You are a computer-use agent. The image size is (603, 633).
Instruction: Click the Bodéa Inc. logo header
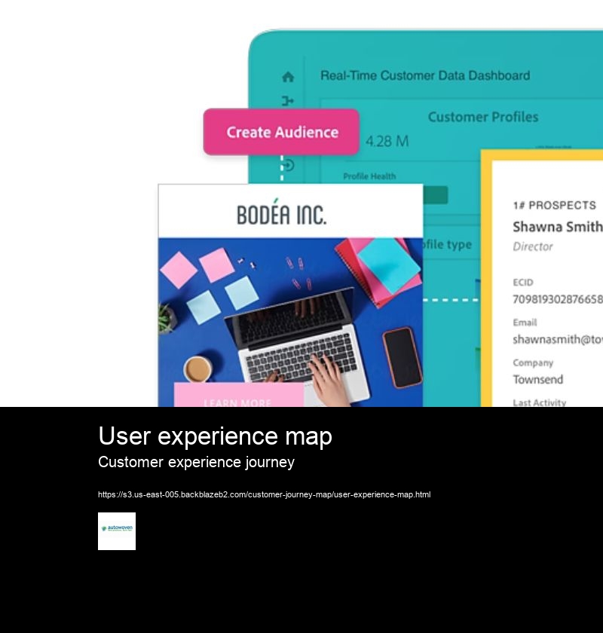click(x=282, y=214)
